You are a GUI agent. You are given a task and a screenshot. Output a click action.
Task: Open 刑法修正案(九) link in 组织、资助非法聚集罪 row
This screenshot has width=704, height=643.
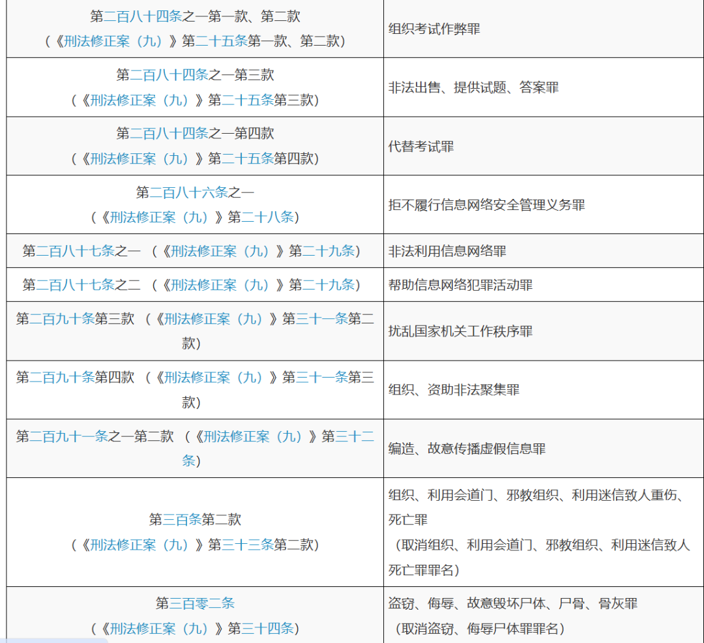click(213, 377)
